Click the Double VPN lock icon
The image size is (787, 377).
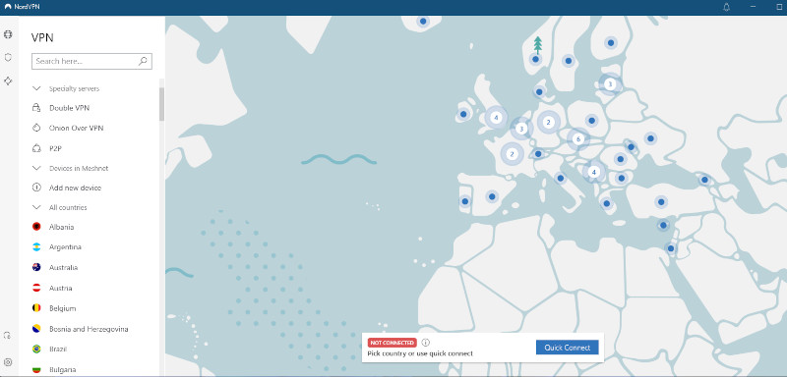click(x=36, y=108)
